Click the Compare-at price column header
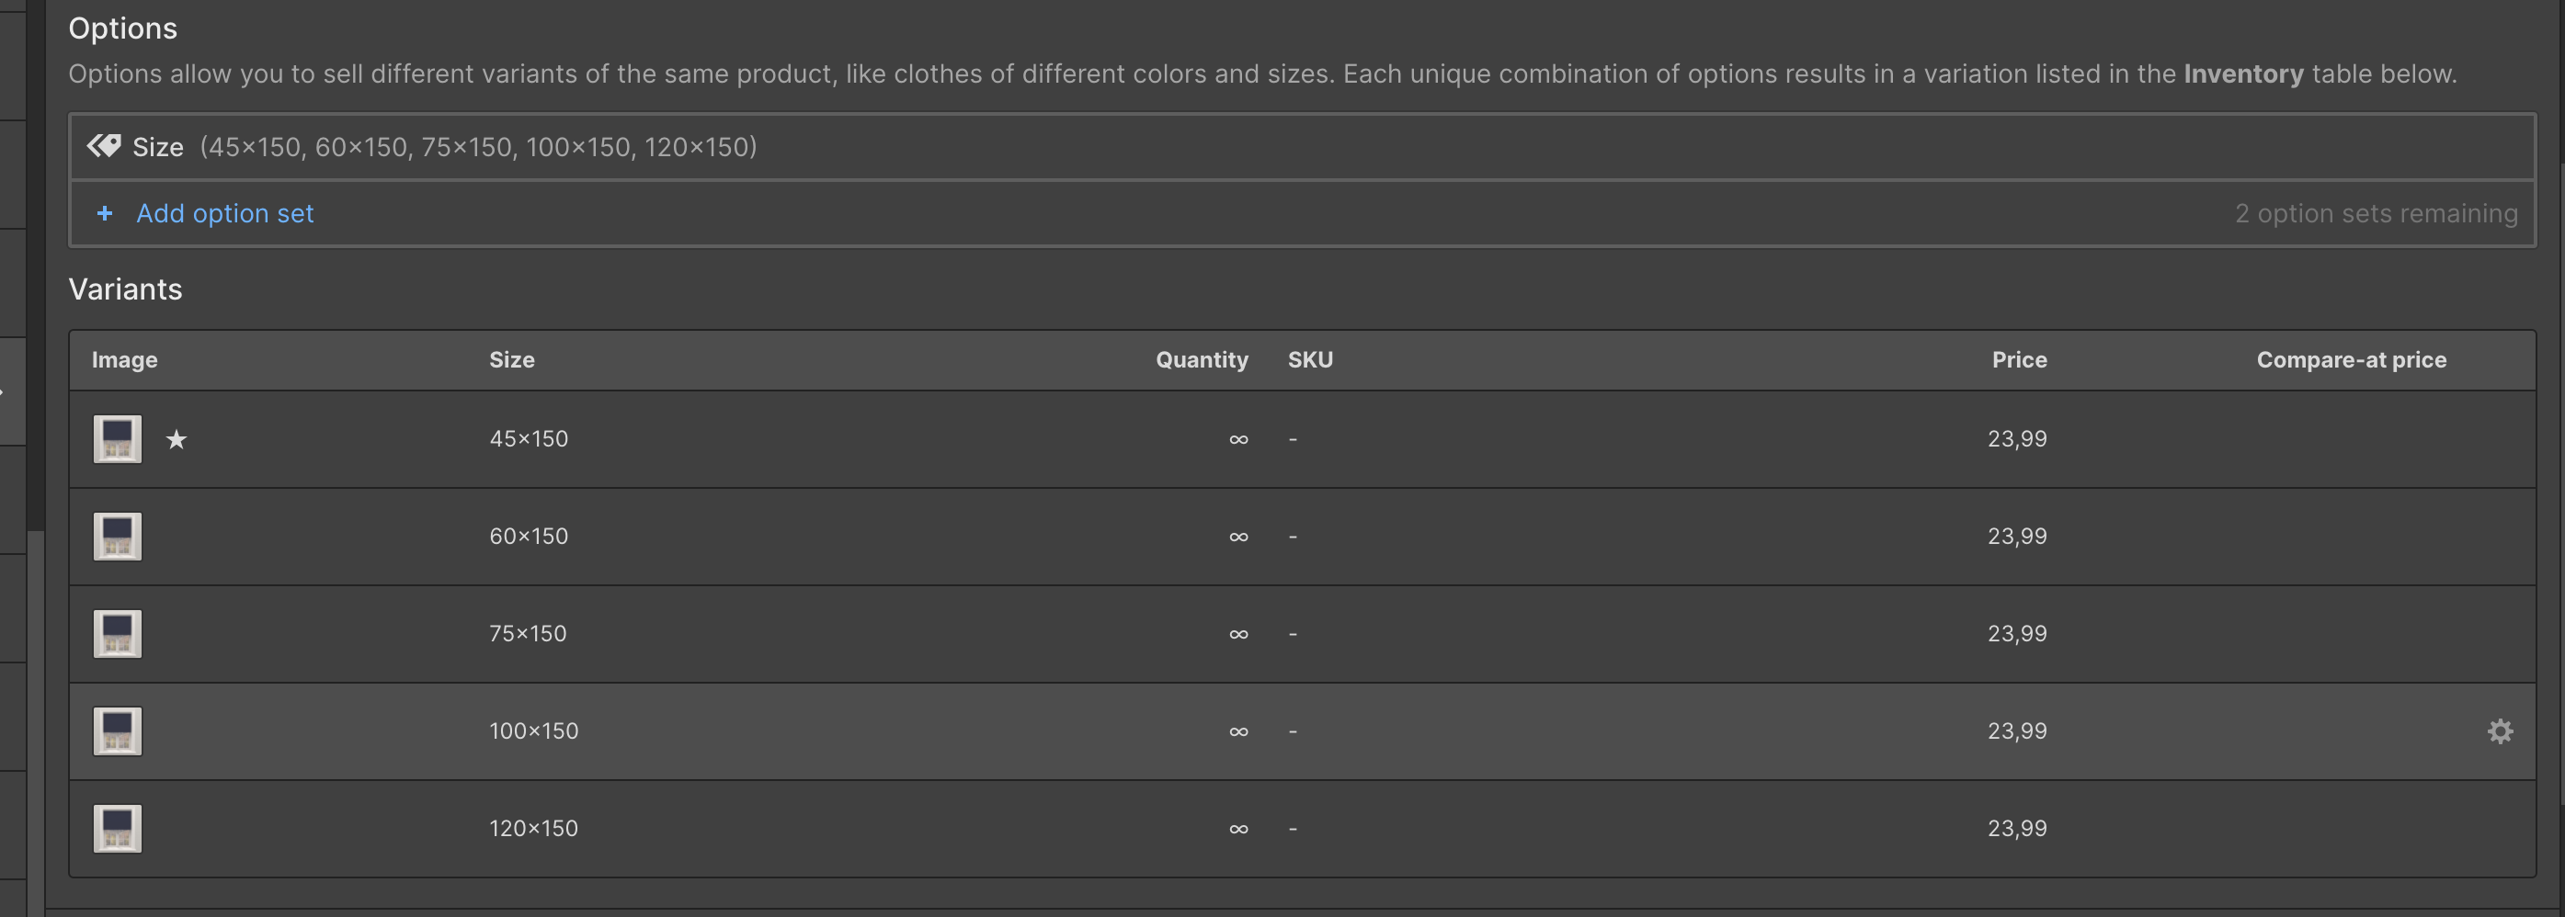The width and height of the screenshot is (2565, 917). [x=2351, y=359]
